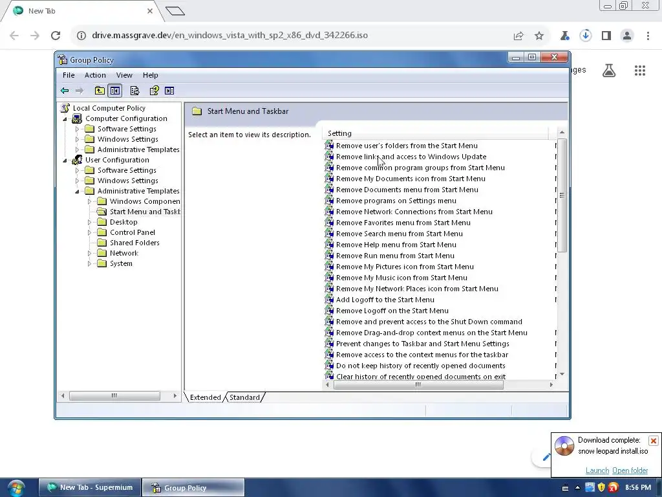Collapse the Computer Configuration node
This screenshot has height=497, width=662.
point(65,119)
